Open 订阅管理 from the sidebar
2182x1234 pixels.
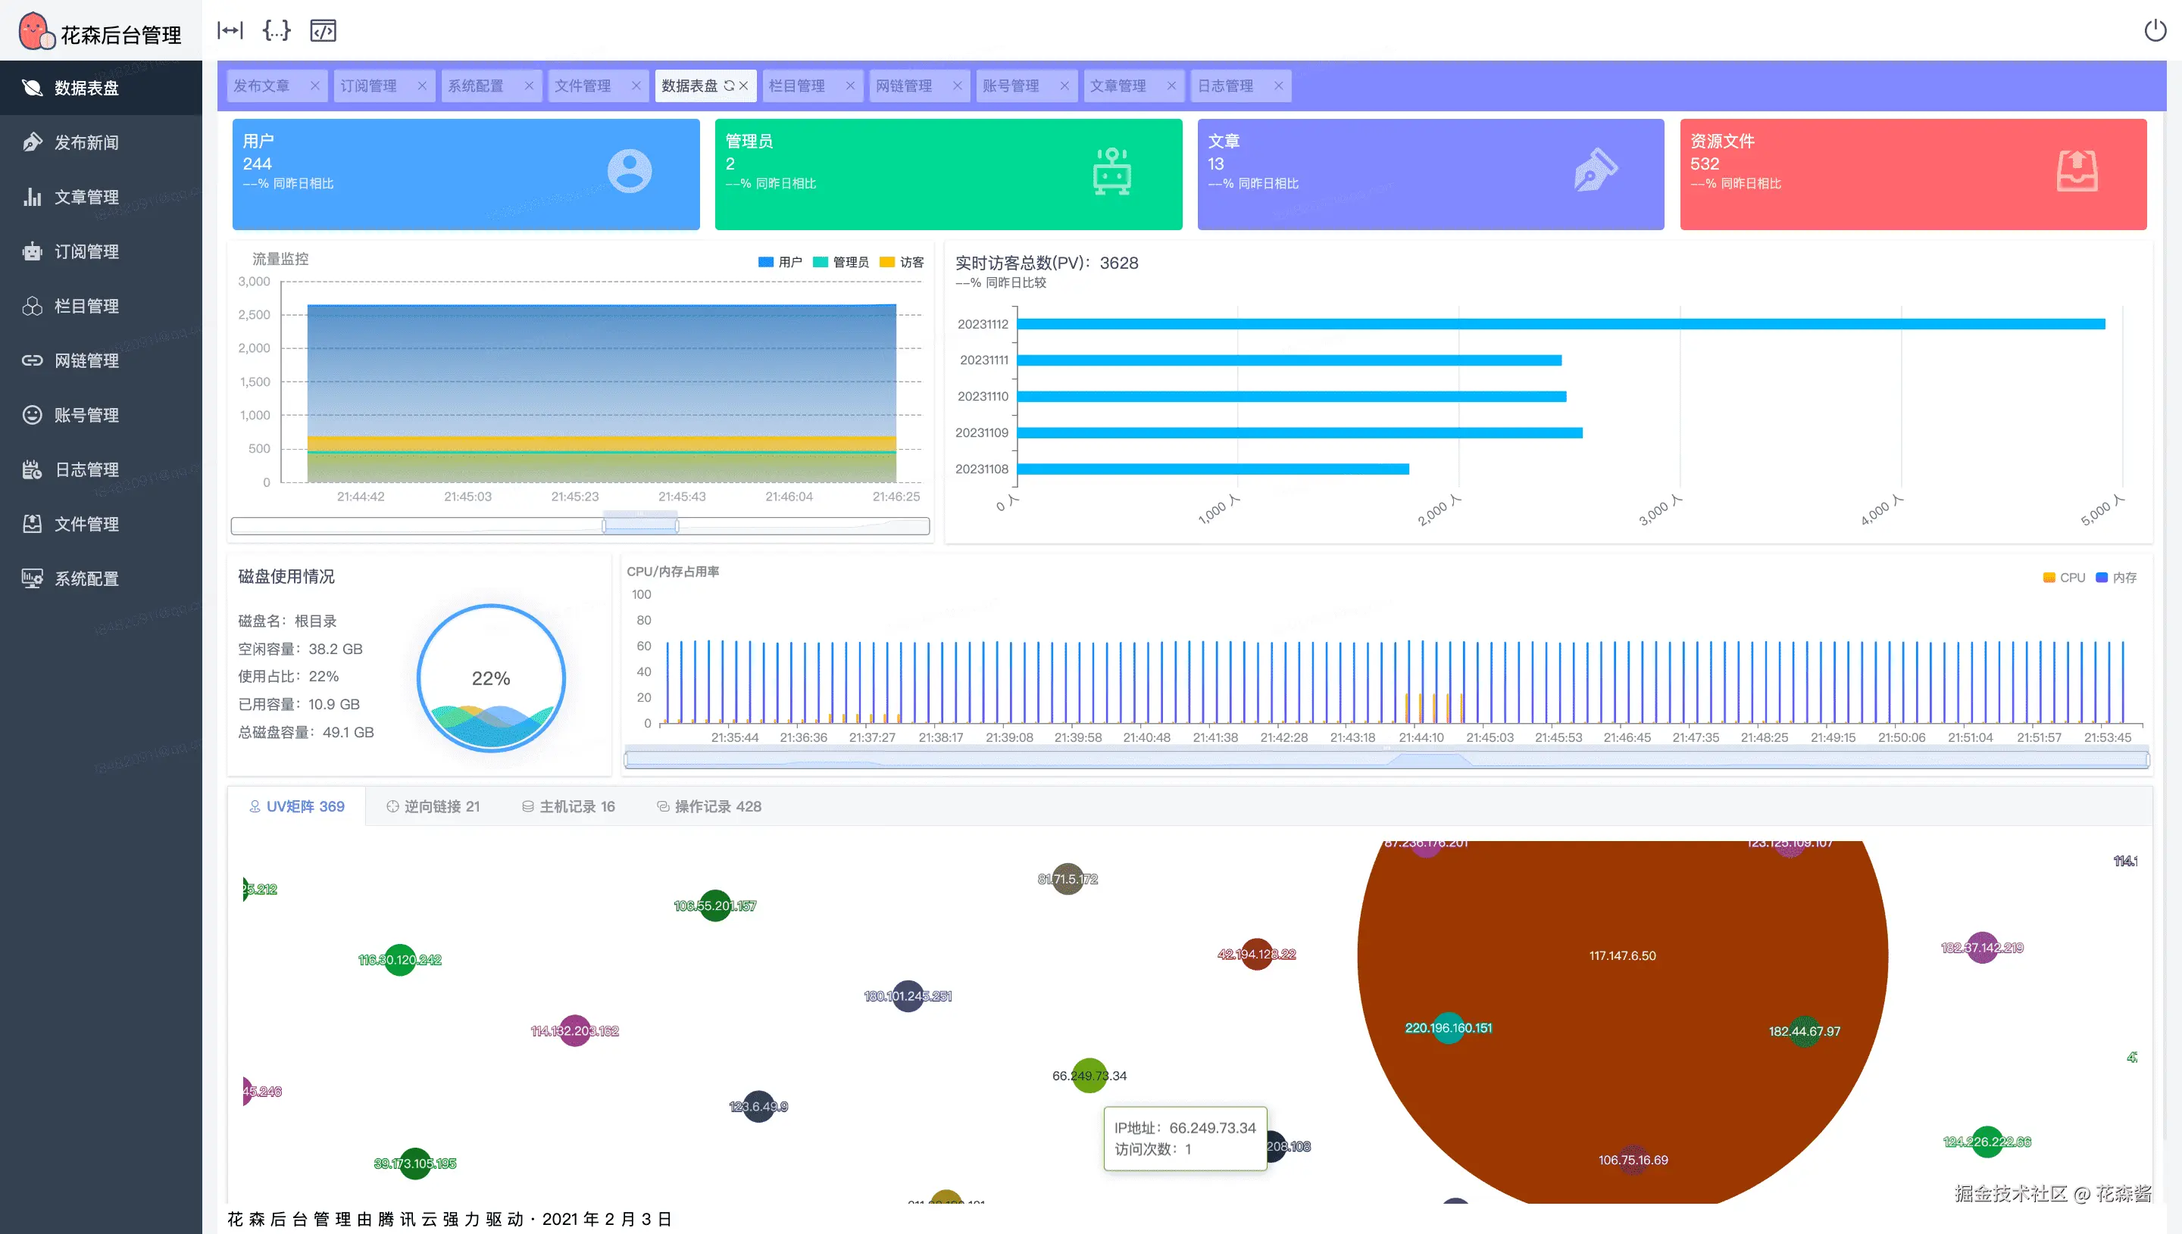pos(86,251)
